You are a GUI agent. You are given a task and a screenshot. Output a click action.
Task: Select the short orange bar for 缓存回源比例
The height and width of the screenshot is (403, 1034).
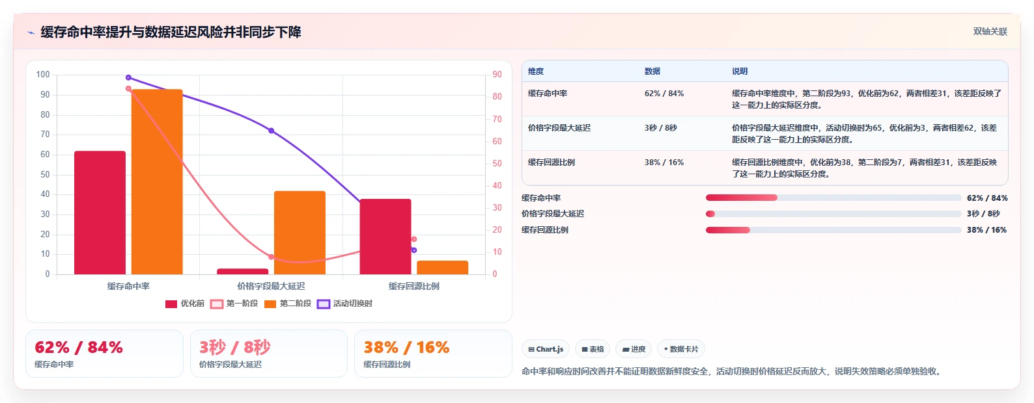coord(443,267)
